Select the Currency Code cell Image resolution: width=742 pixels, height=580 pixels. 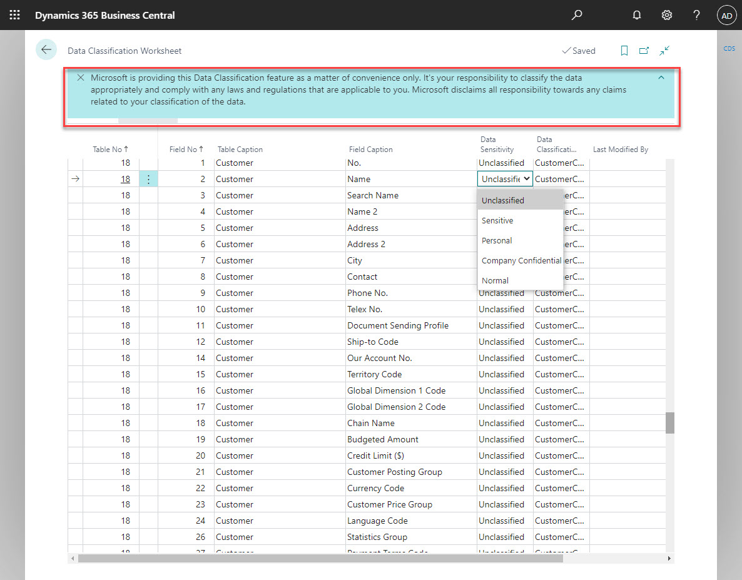pos(411,488)
